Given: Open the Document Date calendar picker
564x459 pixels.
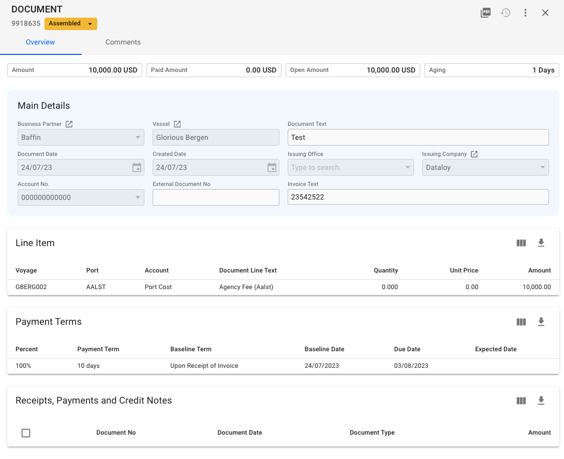Looking at the screenshot, I should pos(137,167).
